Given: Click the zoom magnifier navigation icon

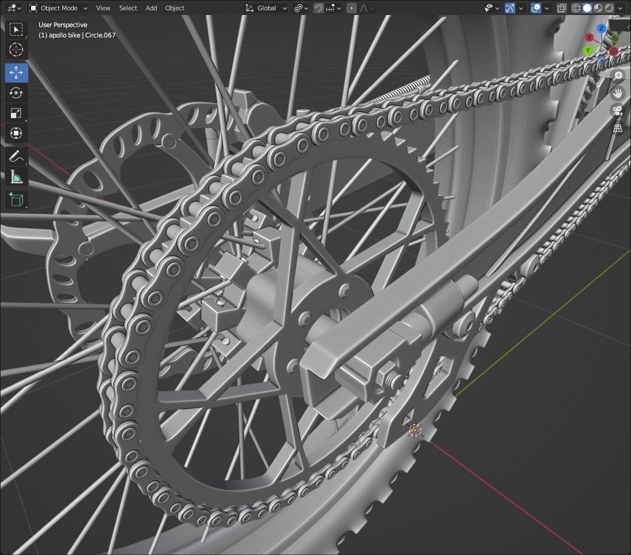Looking at the screenshot, I should click(618, 75).
